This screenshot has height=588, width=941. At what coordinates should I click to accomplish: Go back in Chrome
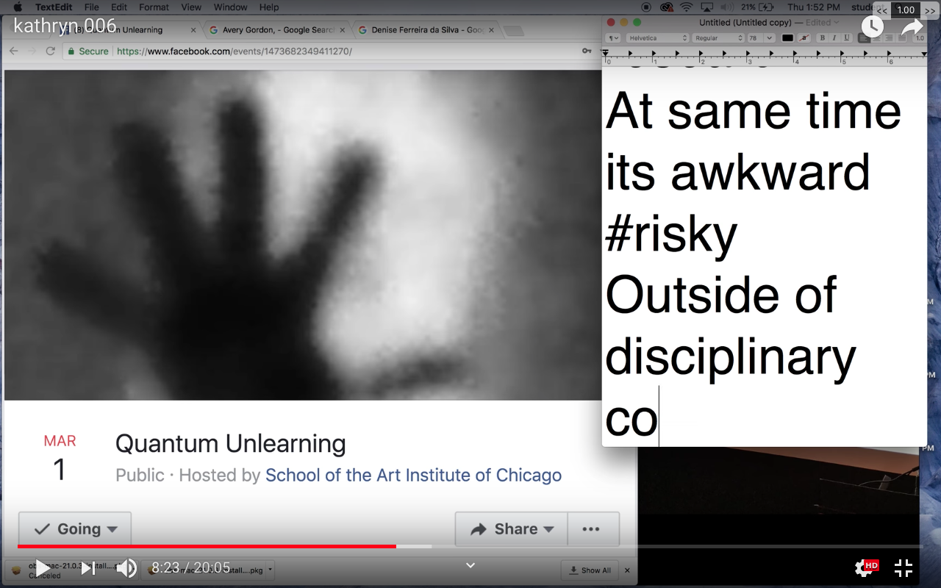[x=14, y=51]
